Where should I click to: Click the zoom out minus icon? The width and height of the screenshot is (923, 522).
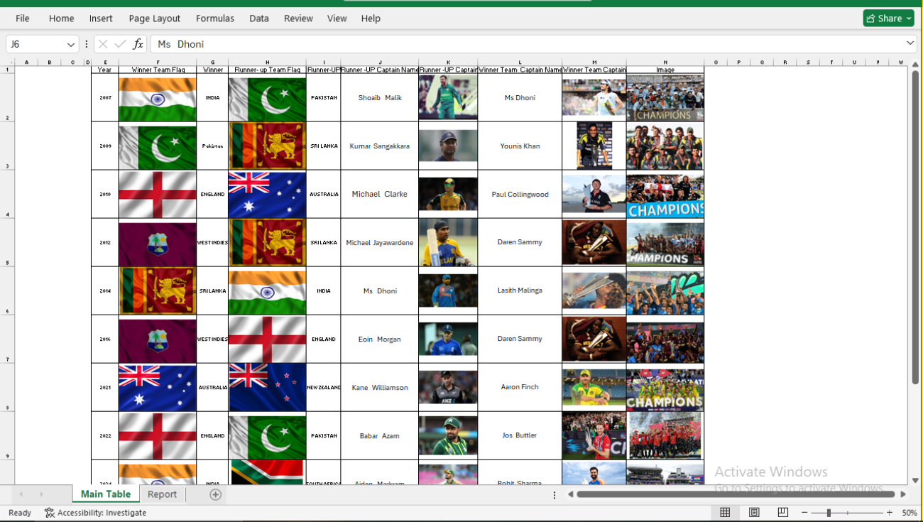coord(804,513)
